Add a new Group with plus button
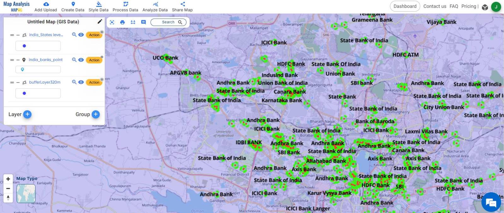This screenshot has height=213, width=504. [x=96, y=114]
